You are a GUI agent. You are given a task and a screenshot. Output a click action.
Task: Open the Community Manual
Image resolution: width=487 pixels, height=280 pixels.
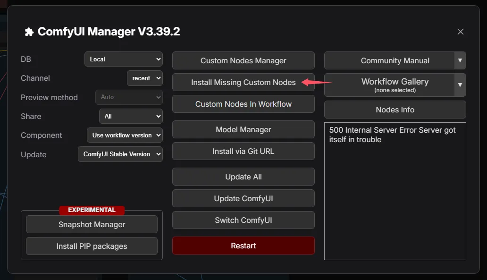coord(389,60)
